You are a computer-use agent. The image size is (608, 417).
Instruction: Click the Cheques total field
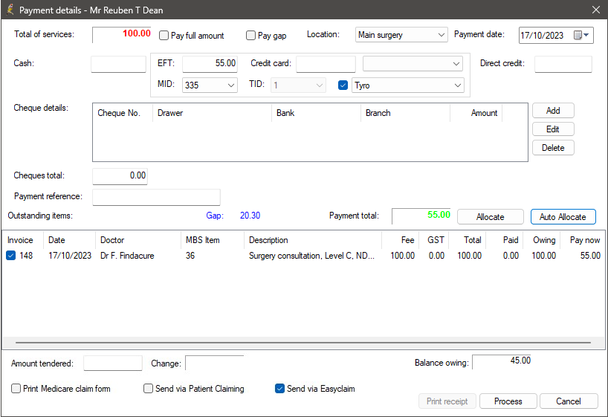pyautogui.click(x=120, y=176)
